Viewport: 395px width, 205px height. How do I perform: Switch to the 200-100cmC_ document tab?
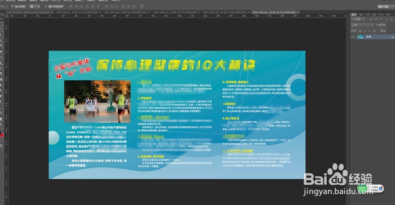coord(175,12)
